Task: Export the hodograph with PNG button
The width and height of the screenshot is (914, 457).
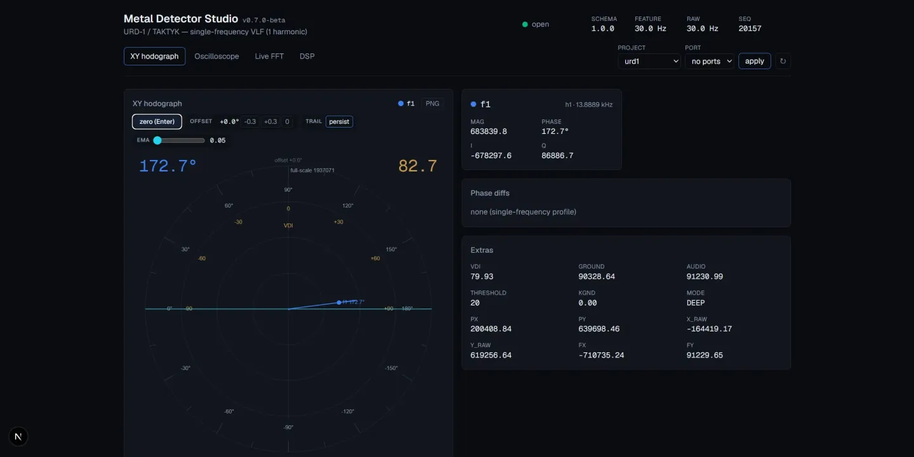Action: (x=432, y=103)
